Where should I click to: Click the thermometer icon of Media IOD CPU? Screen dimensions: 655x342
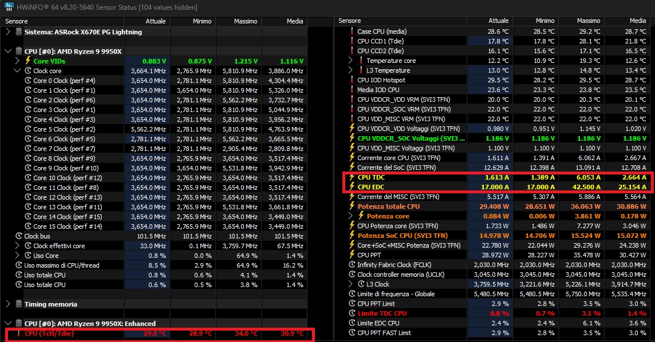tap(352, 90)
